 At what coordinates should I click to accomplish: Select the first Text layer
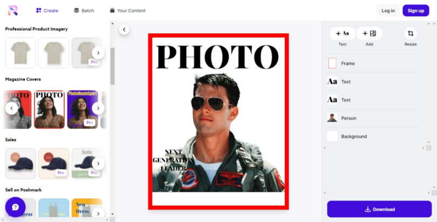[x=373, y=81]
